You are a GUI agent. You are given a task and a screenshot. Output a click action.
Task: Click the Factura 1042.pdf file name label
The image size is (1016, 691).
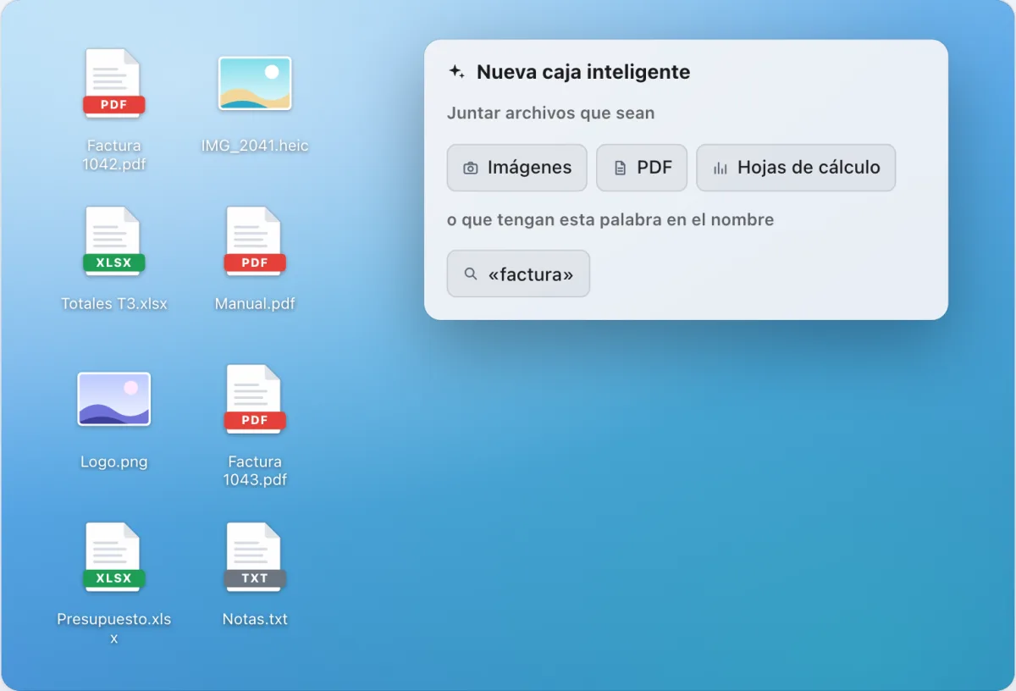pyautogui.click(x=113, y=155)
